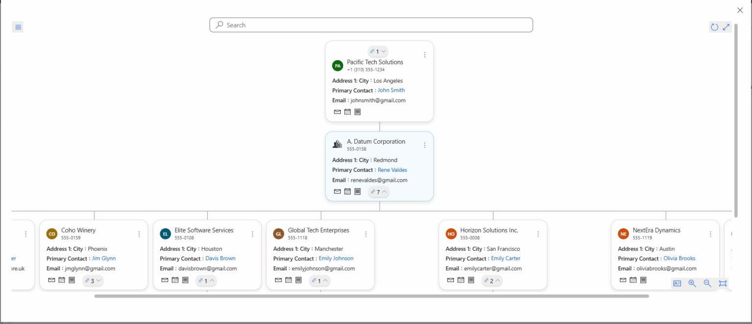This screenshot has height=324, width=752.
Task: Select the zoom out magnifier icon
Action: [707, 283]
